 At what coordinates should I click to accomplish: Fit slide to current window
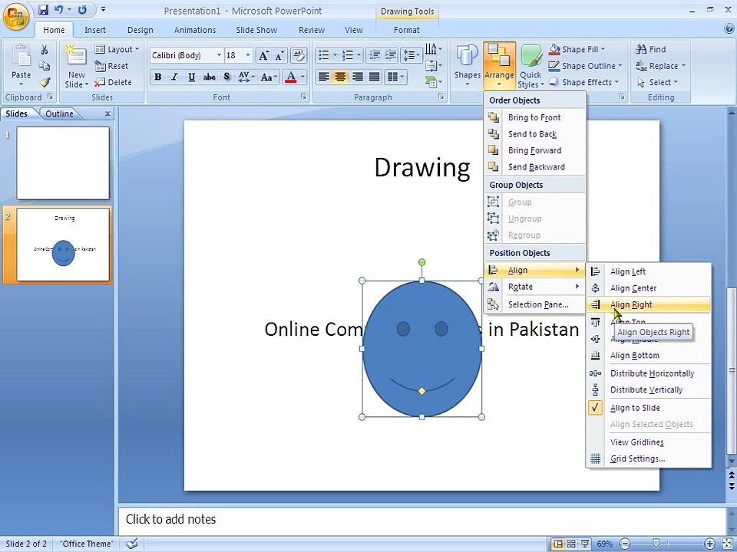pyautogui.click(x=727, y=544)
